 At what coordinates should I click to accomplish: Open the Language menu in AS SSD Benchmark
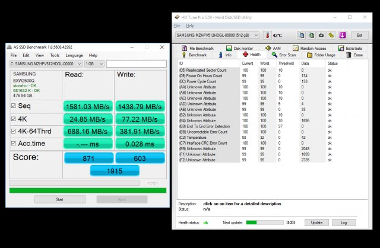(74, 55)
